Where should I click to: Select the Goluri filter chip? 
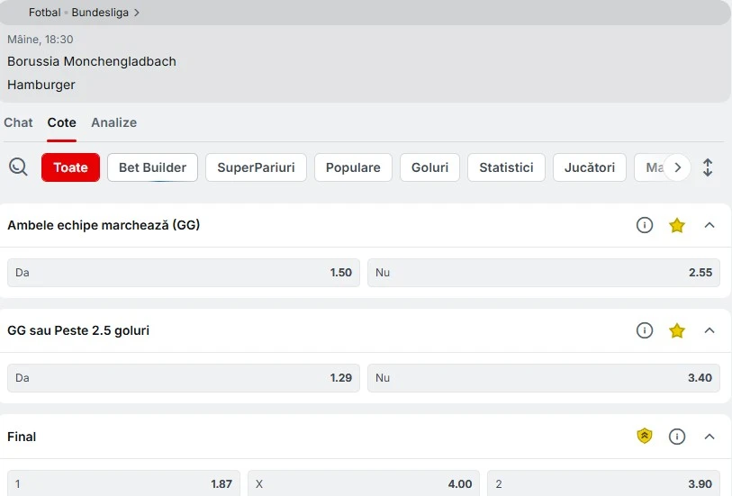pyautogui.click(x=429, y=167)
